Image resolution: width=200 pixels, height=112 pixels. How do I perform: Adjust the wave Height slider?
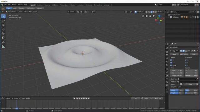(177, 93)
